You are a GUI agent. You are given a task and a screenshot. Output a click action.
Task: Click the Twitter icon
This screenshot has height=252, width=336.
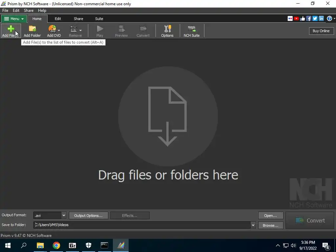(x=315, y=19)
